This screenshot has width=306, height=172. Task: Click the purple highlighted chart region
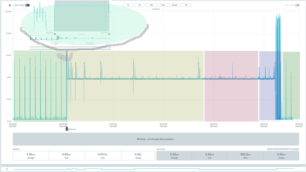267,86
